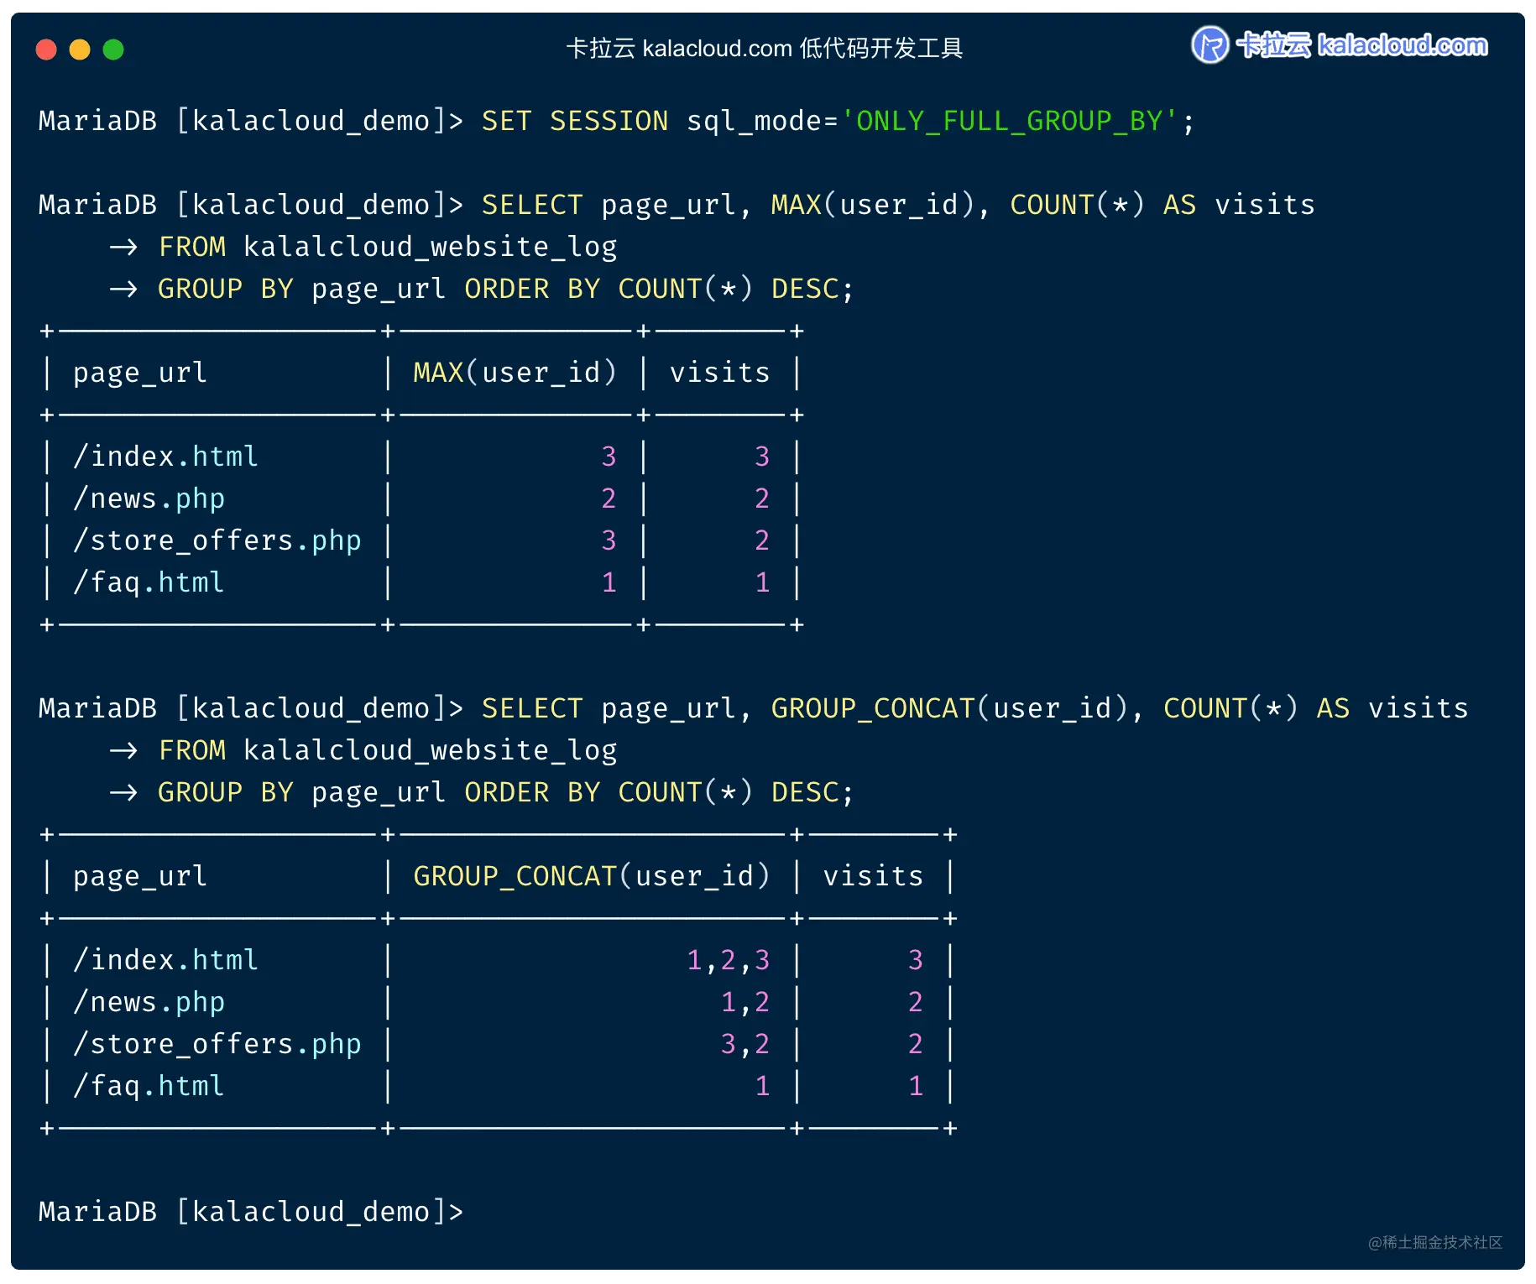Click SET SESSION keyword in first command

[575, 121]
